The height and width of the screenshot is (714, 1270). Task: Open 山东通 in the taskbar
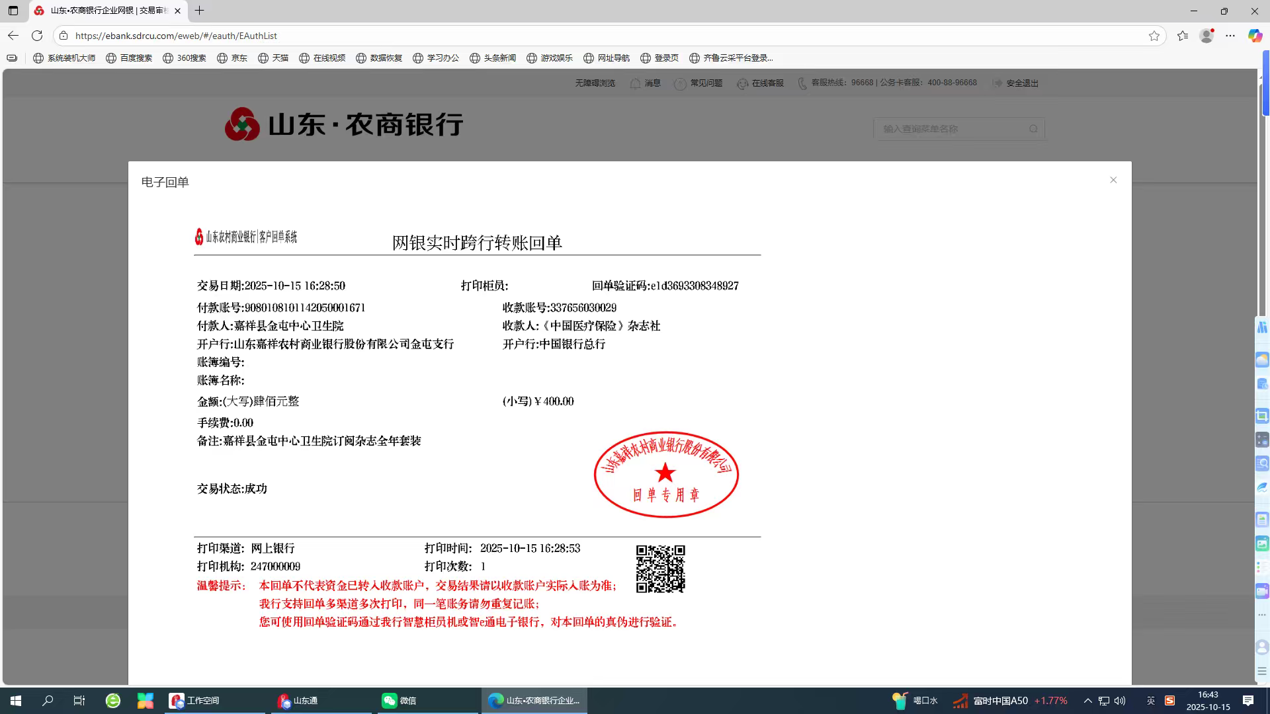click(x=298, y=700)
